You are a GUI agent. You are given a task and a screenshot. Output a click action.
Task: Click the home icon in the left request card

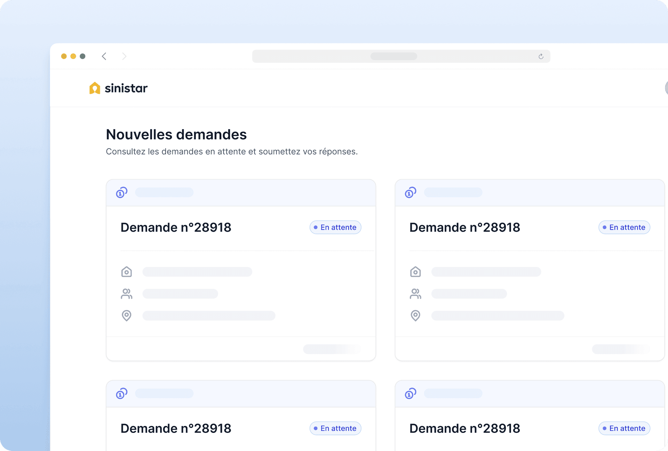point(127,272)
